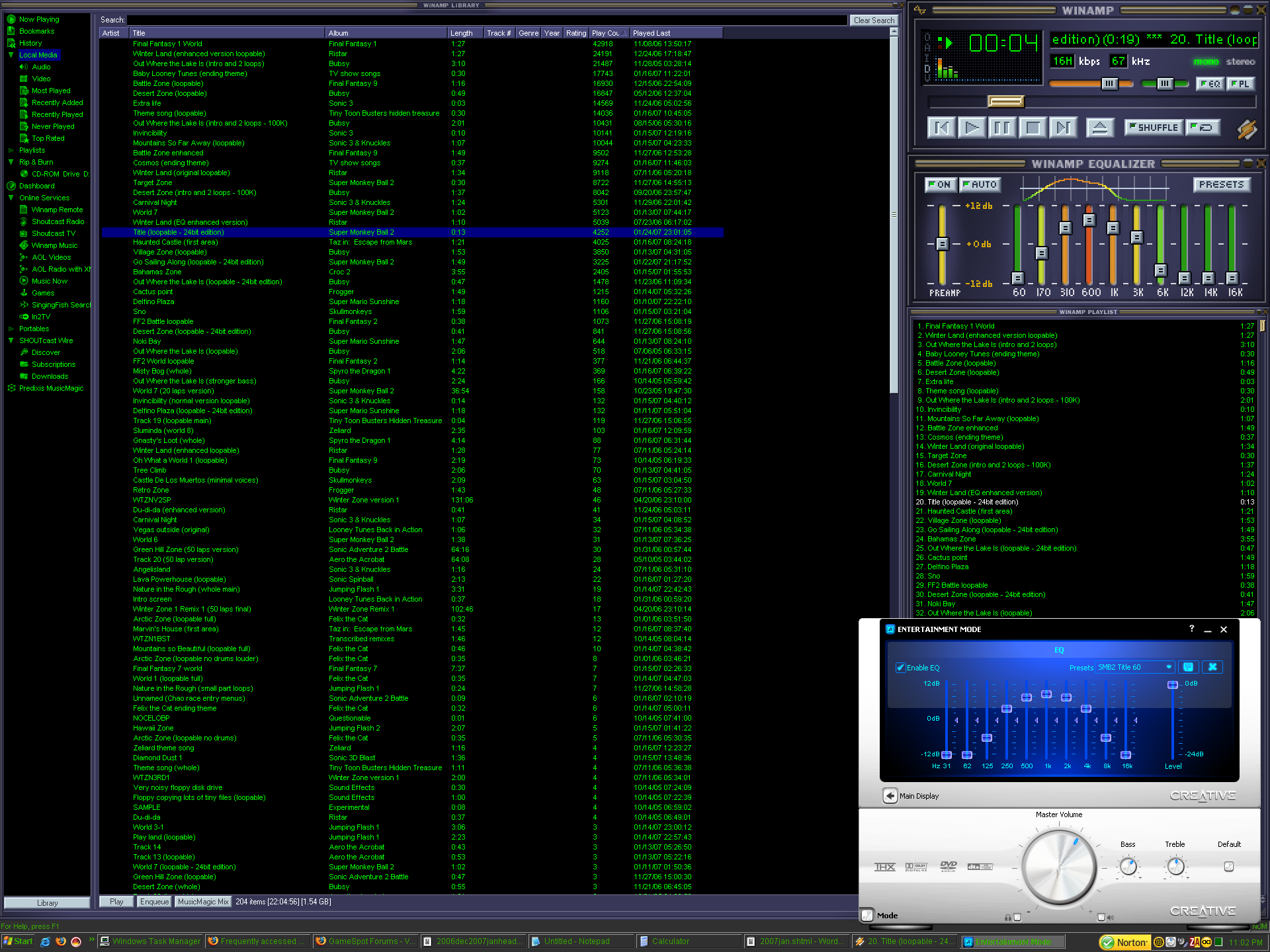The image size is (1270, 952).
Task: Open the Winamp lightning bolt about icon
Action: coord(1247,129)
